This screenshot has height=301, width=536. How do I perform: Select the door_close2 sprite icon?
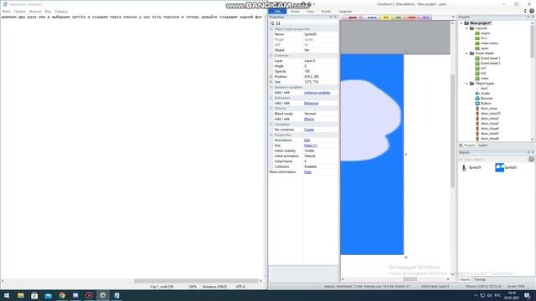click(477, 119)
